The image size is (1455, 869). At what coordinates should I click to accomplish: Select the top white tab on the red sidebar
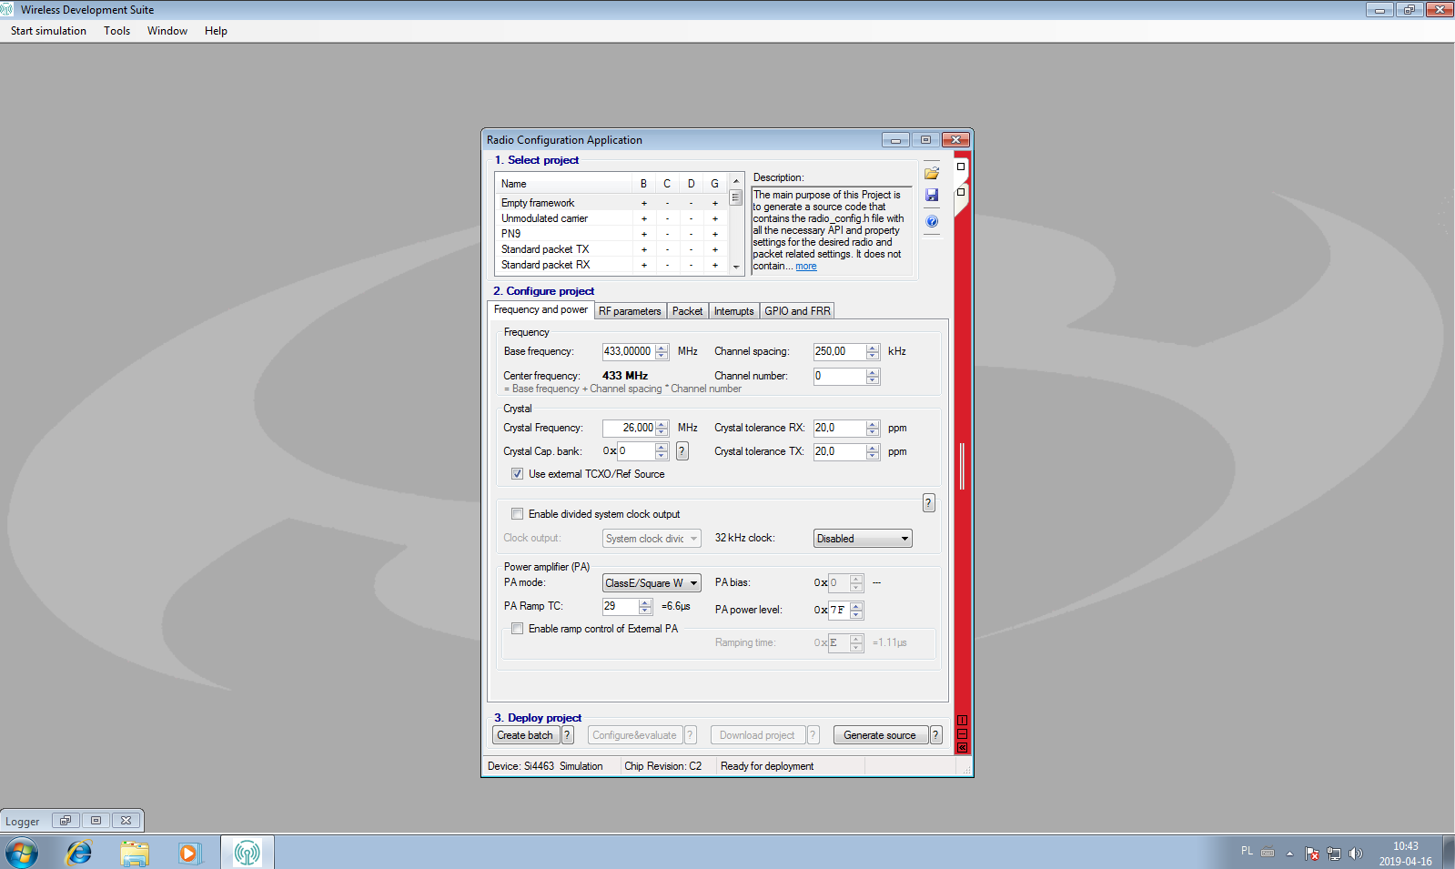click(x=961, y=167)
